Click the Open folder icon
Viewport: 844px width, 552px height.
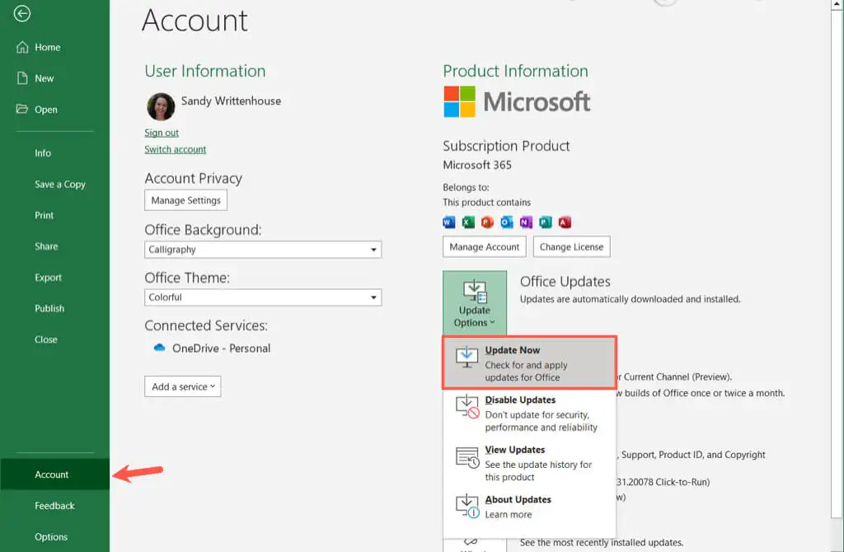tap(22, 110)
